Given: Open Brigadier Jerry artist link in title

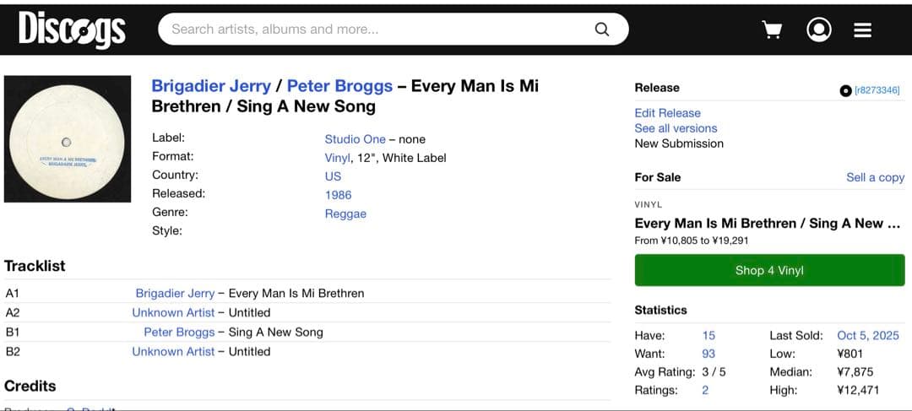Looking at the screenshot, I should click(x=211, y=86).
